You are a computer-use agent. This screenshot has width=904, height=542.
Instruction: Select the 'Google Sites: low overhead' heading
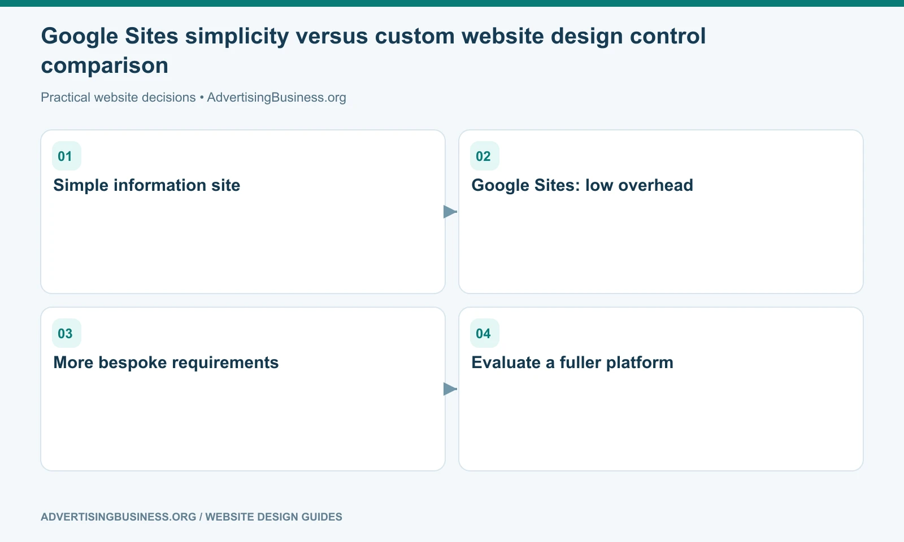(583, 185)
